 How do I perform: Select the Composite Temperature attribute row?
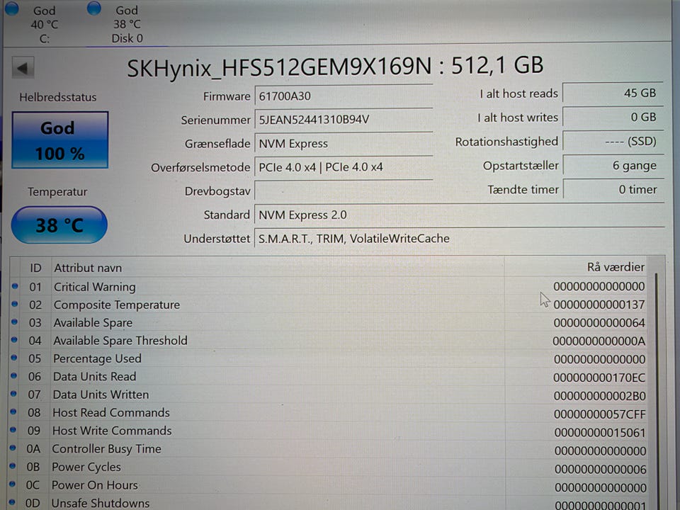pos(329,305)
